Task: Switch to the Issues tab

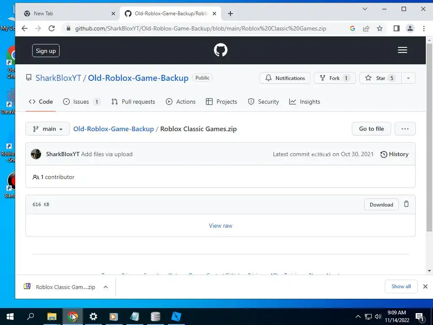Action: [x=82, y=102]
